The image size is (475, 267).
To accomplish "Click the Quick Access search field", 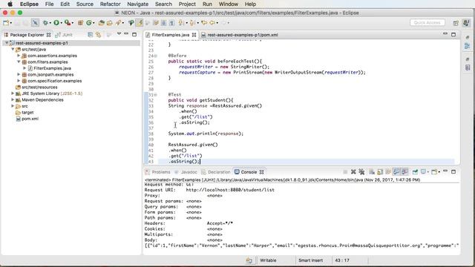I will tap(427, 23).
